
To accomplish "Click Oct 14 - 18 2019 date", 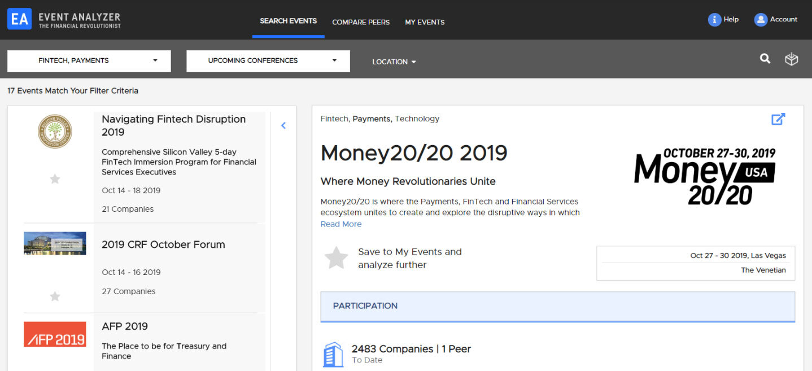I will click(x=131, y=190).
